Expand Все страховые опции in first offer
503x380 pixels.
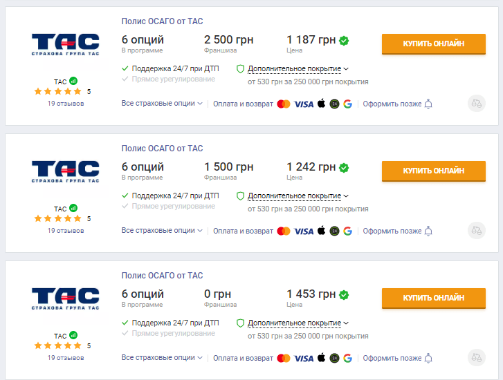[x=162, y=104]
